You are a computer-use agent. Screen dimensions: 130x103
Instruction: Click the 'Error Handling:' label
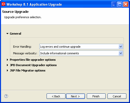pyautogui.click(x=22, y=47)
